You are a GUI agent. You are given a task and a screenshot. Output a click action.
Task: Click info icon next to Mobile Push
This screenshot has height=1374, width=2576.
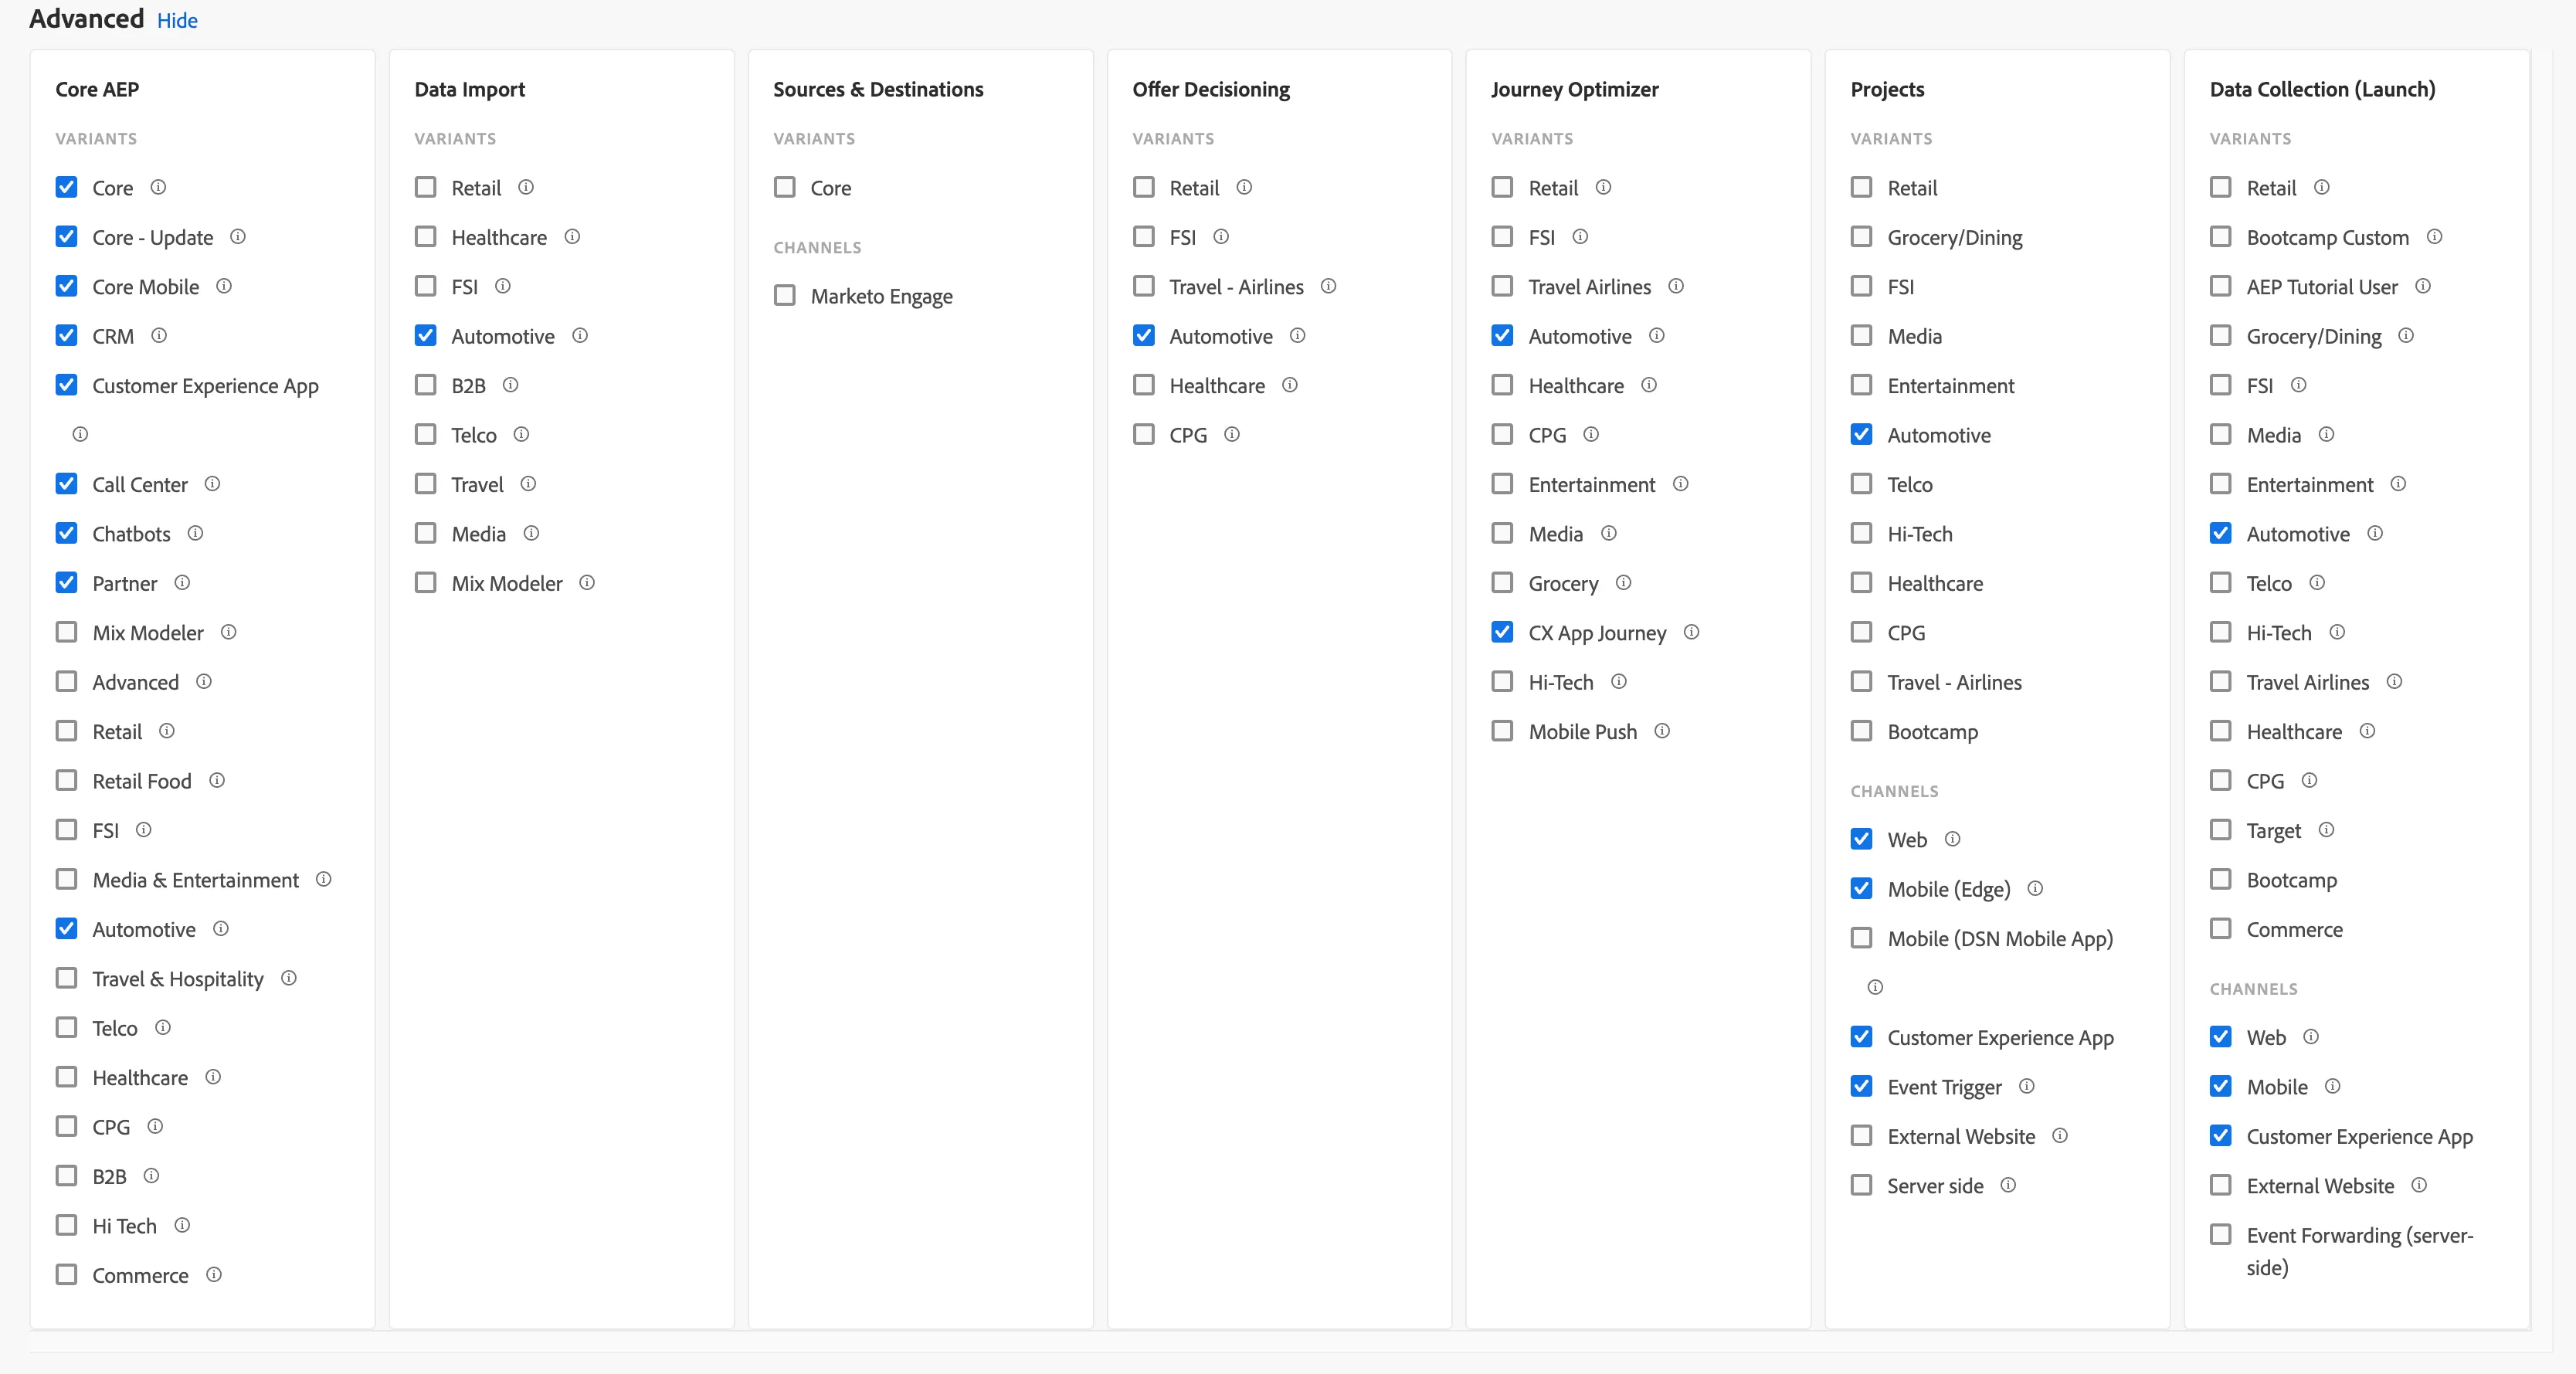1662,731
